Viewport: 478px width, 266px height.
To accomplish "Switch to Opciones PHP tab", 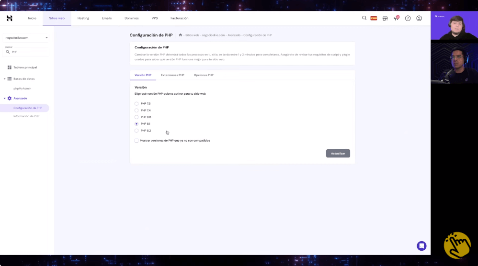I will click(204, 75).
